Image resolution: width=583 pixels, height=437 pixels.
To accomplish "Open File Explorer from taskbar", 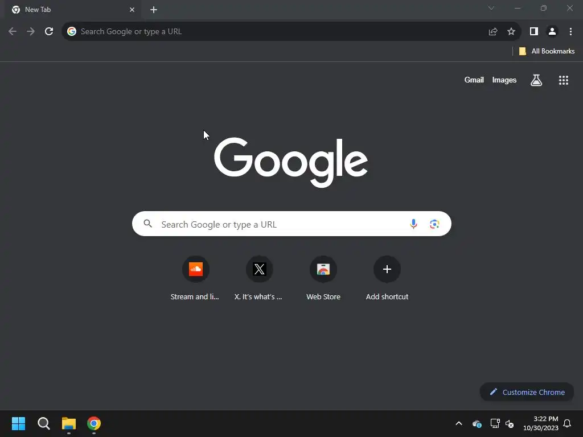I will [x=69, y=423].
